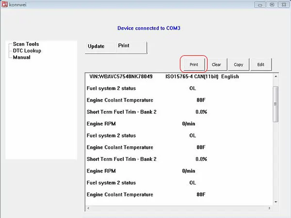The width and height of the screenshot is (291, 218).
Task: Click horizontal scrollbar right arrow
Action: 269,208
